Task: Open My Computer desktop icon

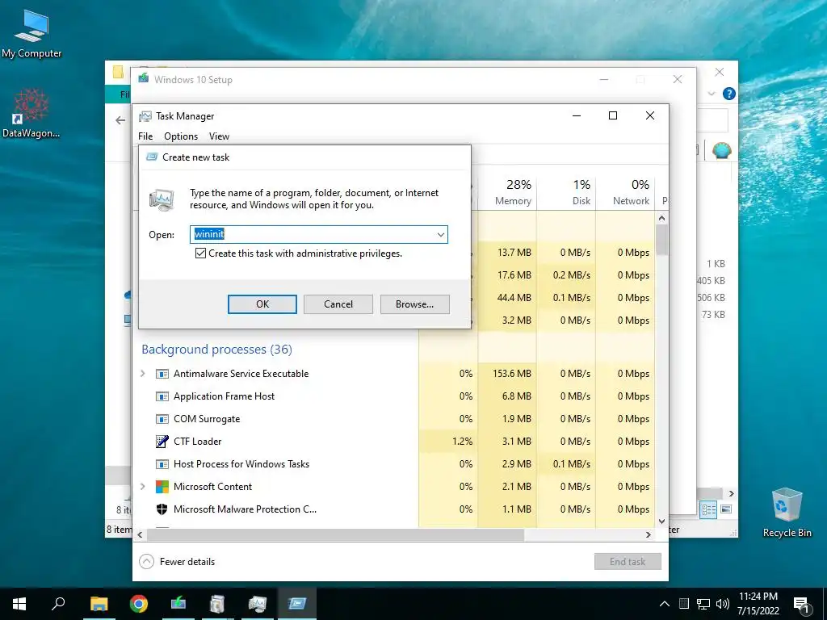Action: [31, 34]
